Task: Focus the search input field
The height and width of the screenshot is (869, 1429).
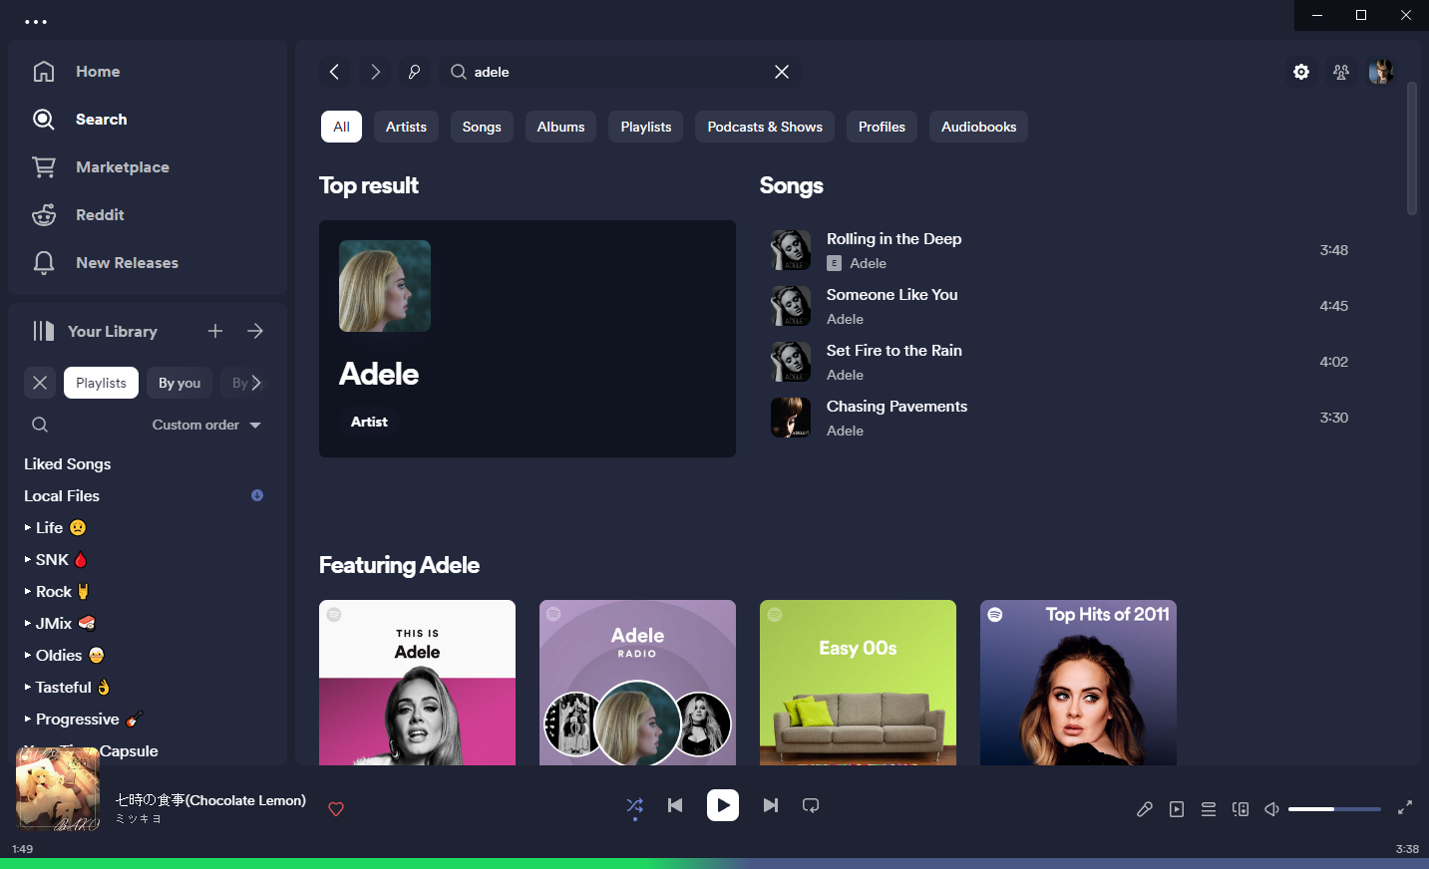Action: [618, 72]
